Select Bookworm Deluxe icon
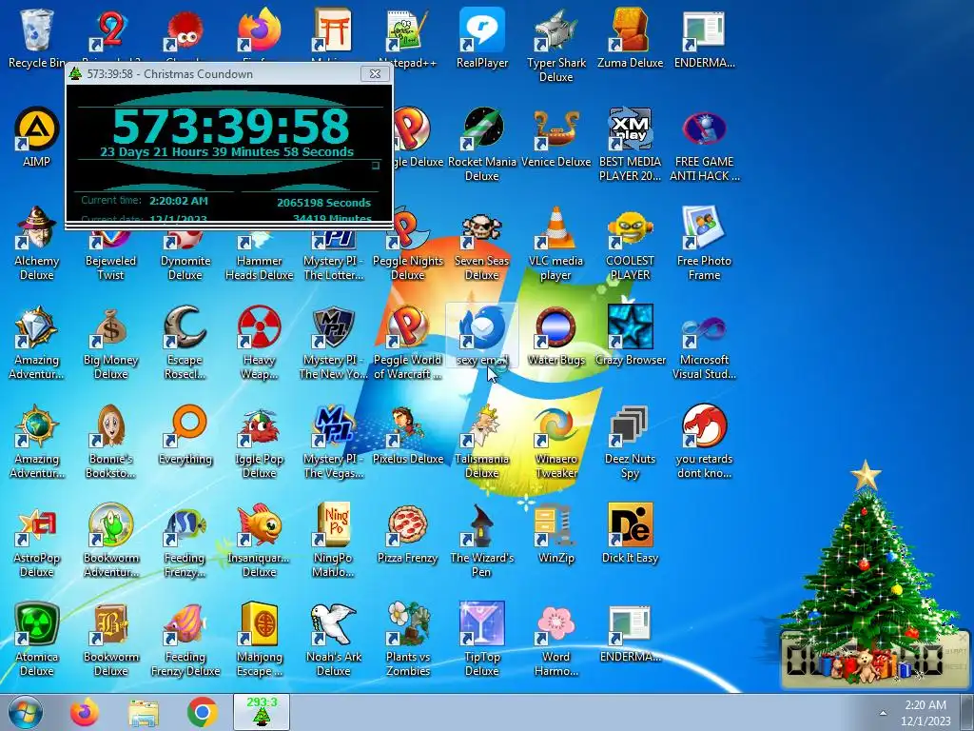 coord(110,640)
